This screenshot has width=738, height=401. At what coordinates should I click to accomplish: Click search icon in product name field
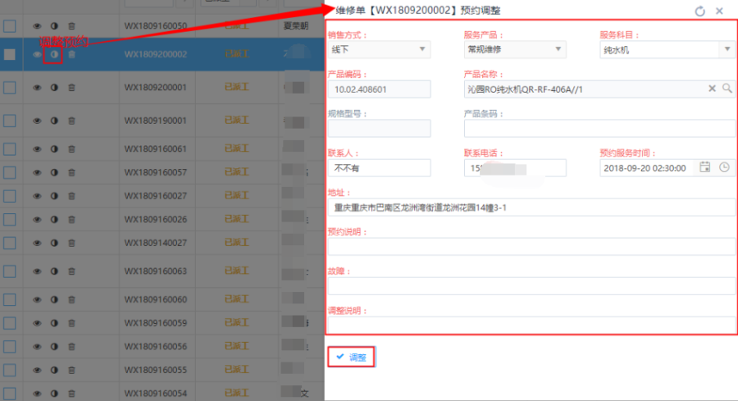(x=727, y=89)
